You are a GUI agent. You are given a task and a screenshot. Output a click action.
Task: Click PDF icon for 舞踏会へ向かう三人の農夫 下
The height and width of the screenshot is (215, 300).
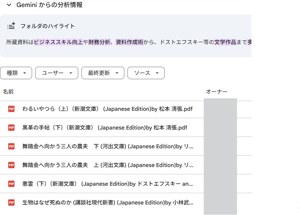[x=11, y=146]
